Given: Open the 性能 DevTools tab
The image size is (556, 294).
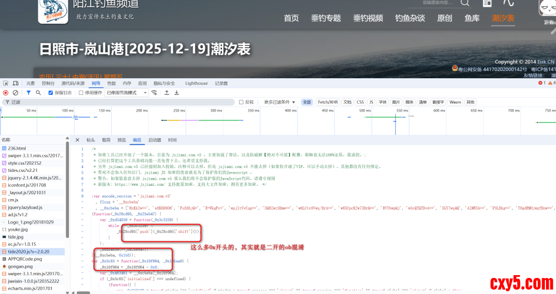Looking at the screenshot, I should click(x=111, y=84).
